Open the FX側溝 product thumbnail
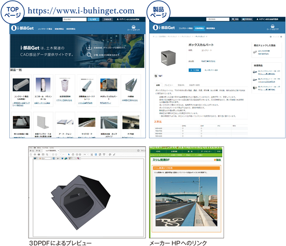The height and width of the screenshot is (246, 286). pyautogui.click(x=131, y=85)
